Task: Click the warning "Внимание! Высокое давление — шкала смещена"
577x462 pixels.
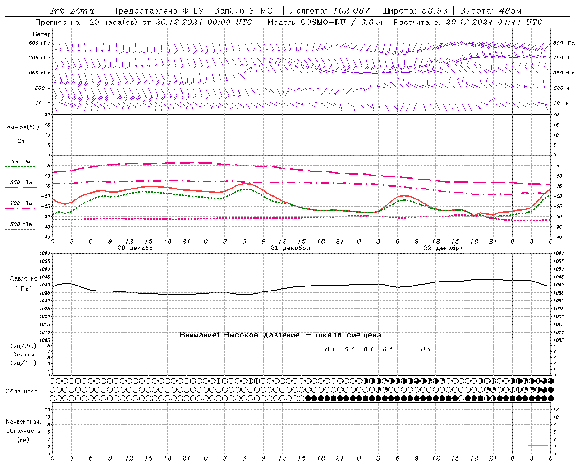Action: (280, 335)
